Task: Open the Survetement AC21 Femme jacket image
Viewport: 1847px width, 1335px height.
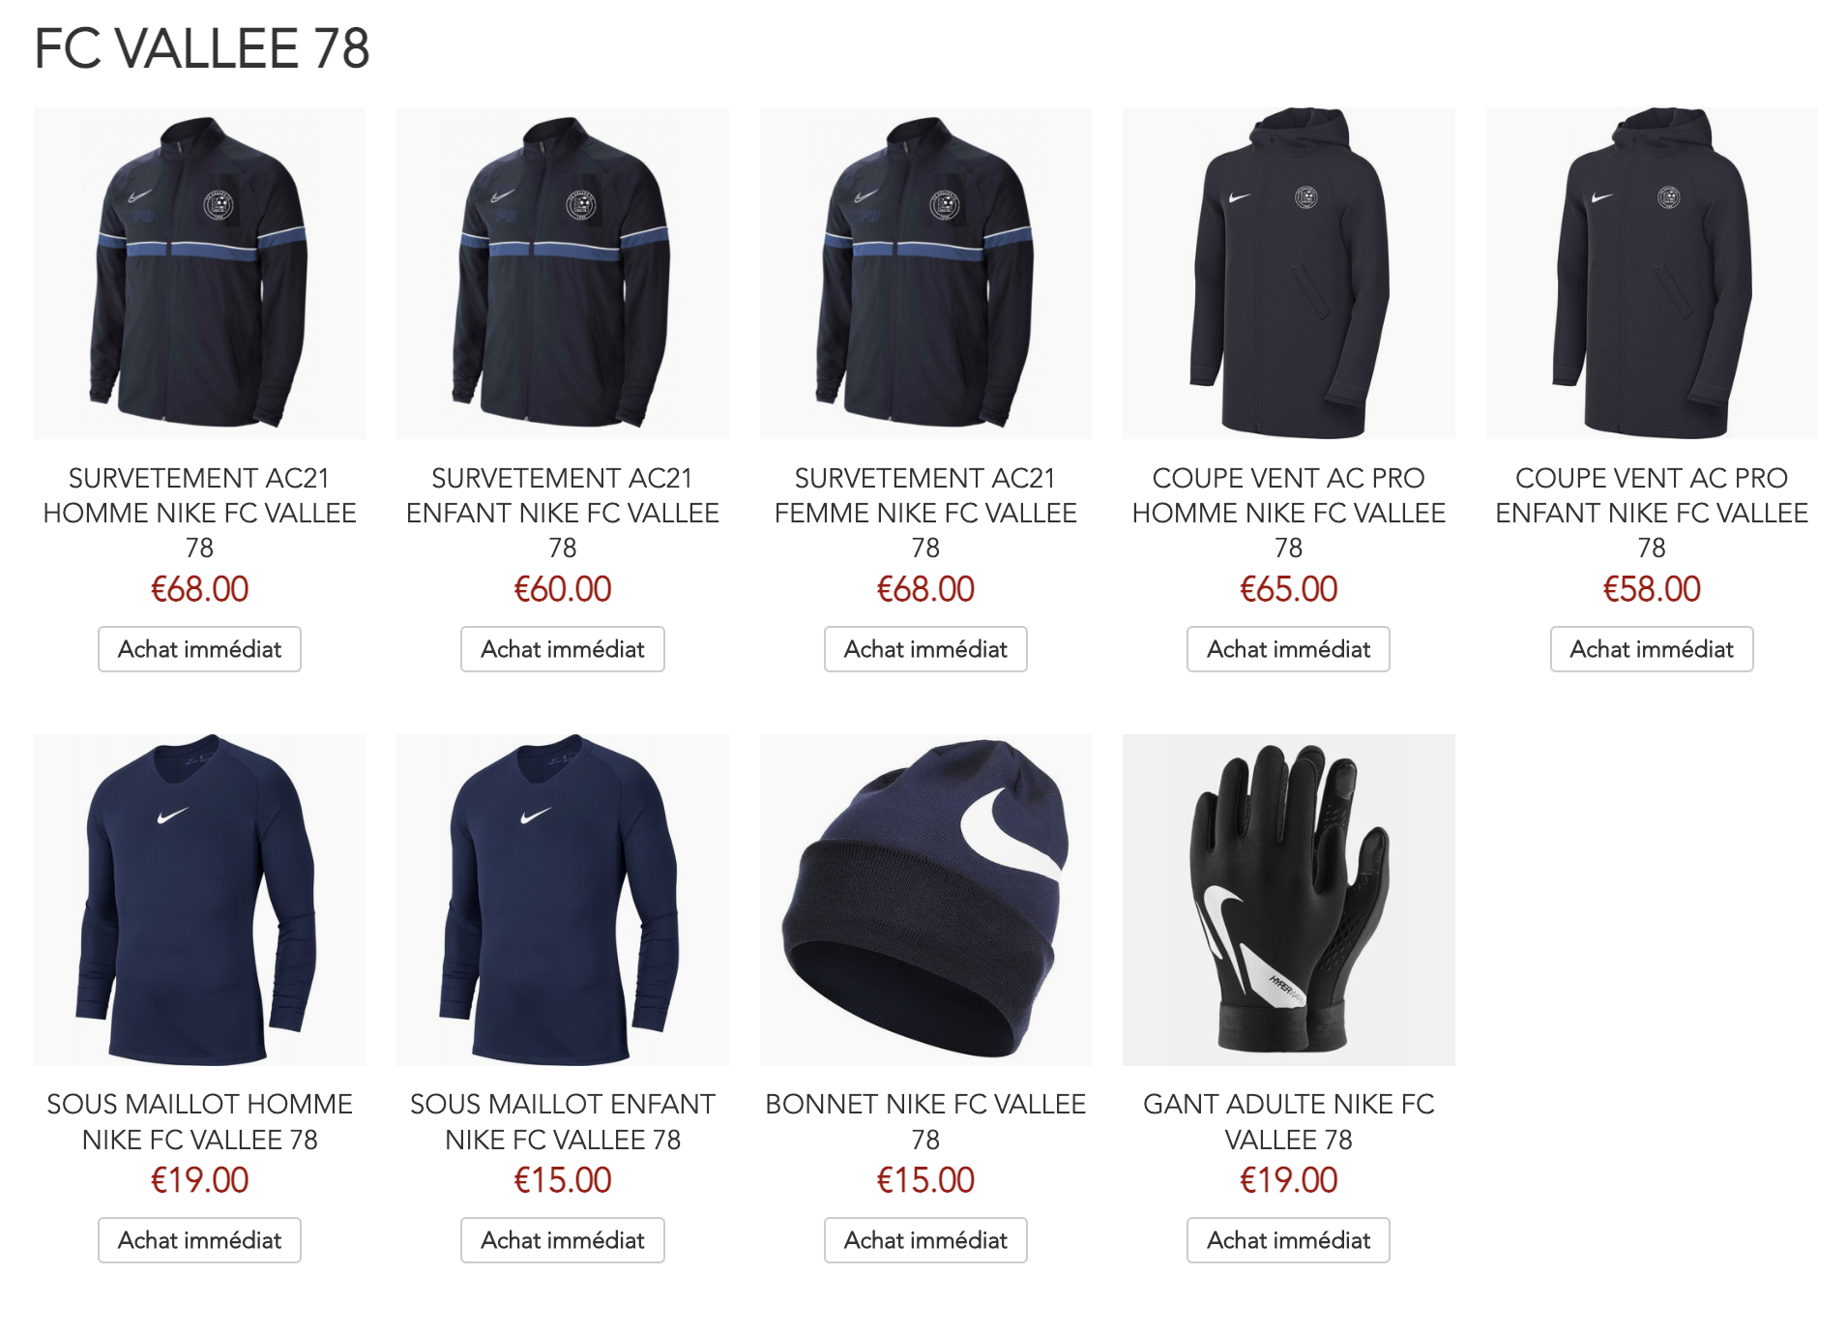Action: tap(925, 273)
